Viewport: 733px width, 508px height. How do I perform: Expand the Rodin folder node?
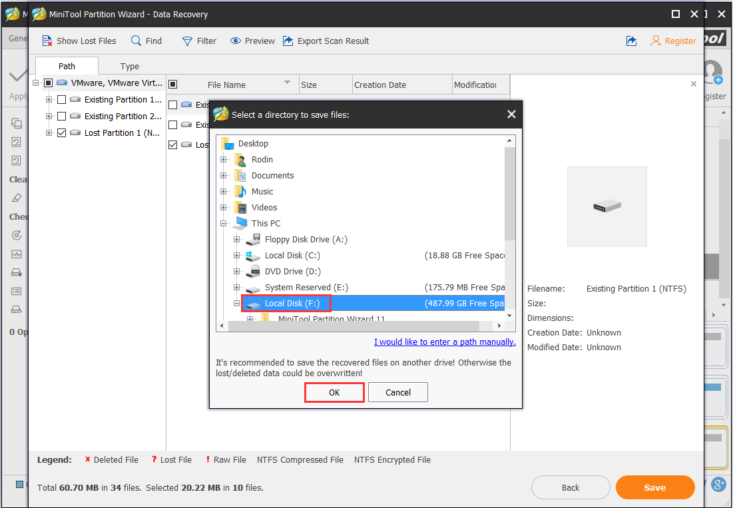224,159
